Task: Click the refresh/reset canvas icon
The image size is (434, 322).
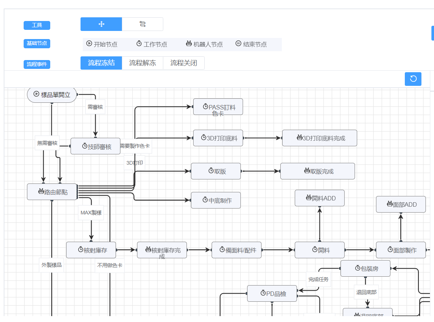Action: click(x=413, y=79)
